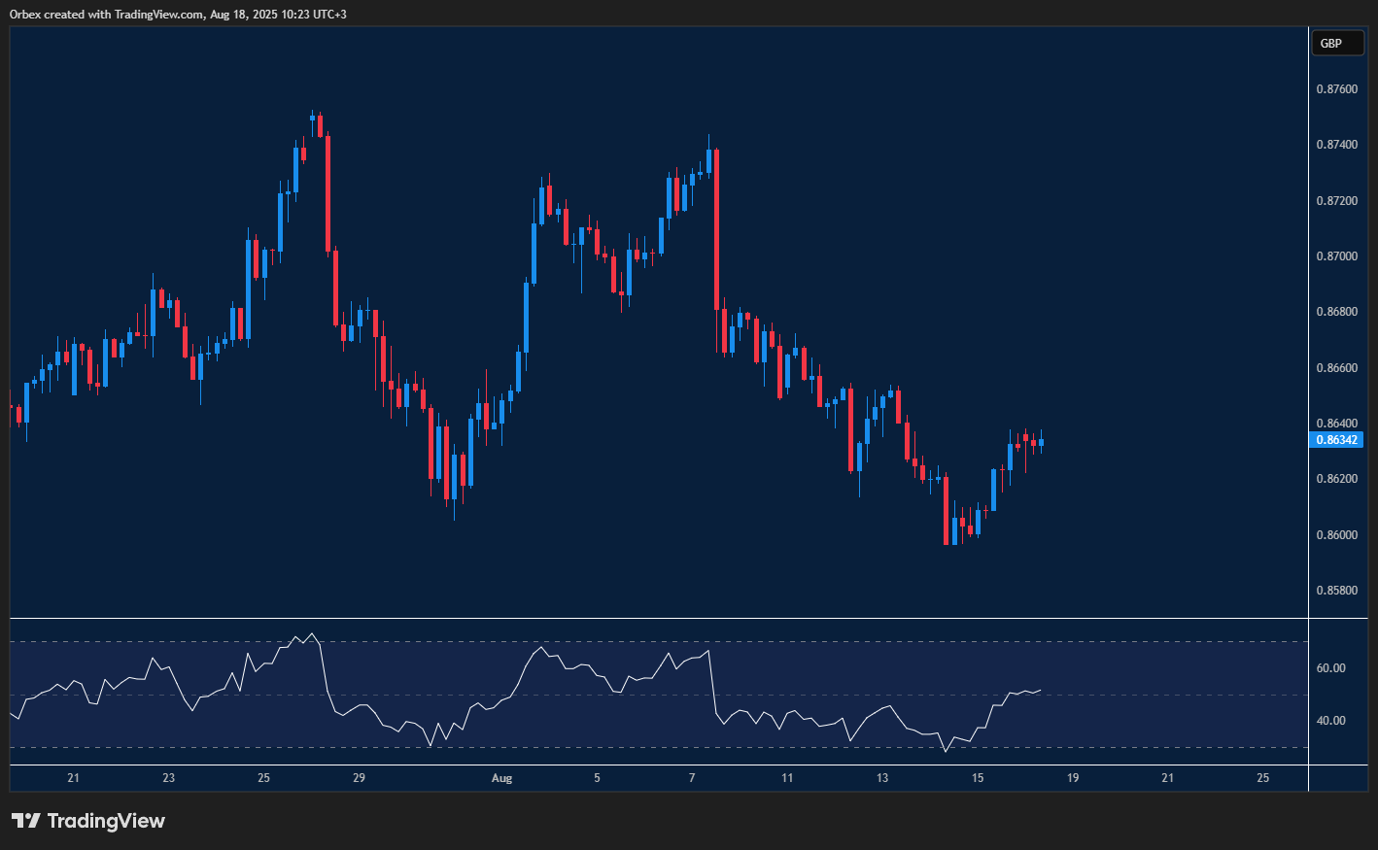
Task: Click the current price label 0.86342
Action: pyautogui.click(x=1337, y=439)
